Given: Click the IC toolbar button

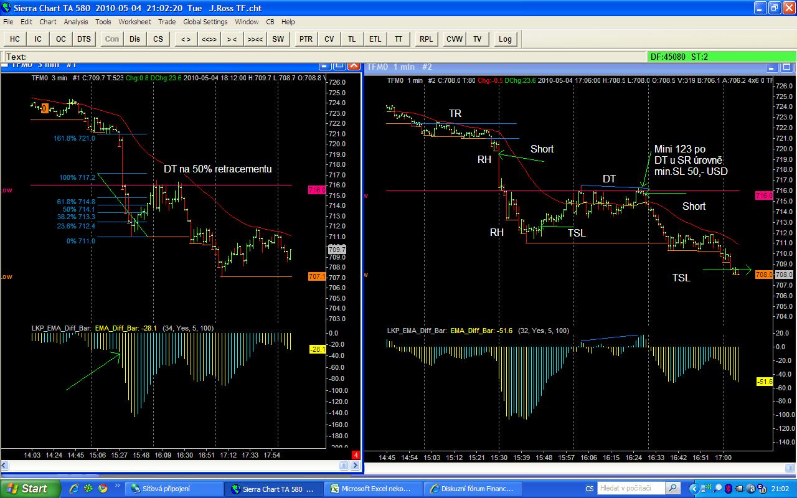Looking at the screenshot, I should click(x=38, y=39).
